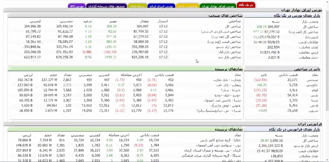The height and width of the screenshot is (162, 329).
Task: Open the red در یک نگاه tab
Action: pos(246,5)
